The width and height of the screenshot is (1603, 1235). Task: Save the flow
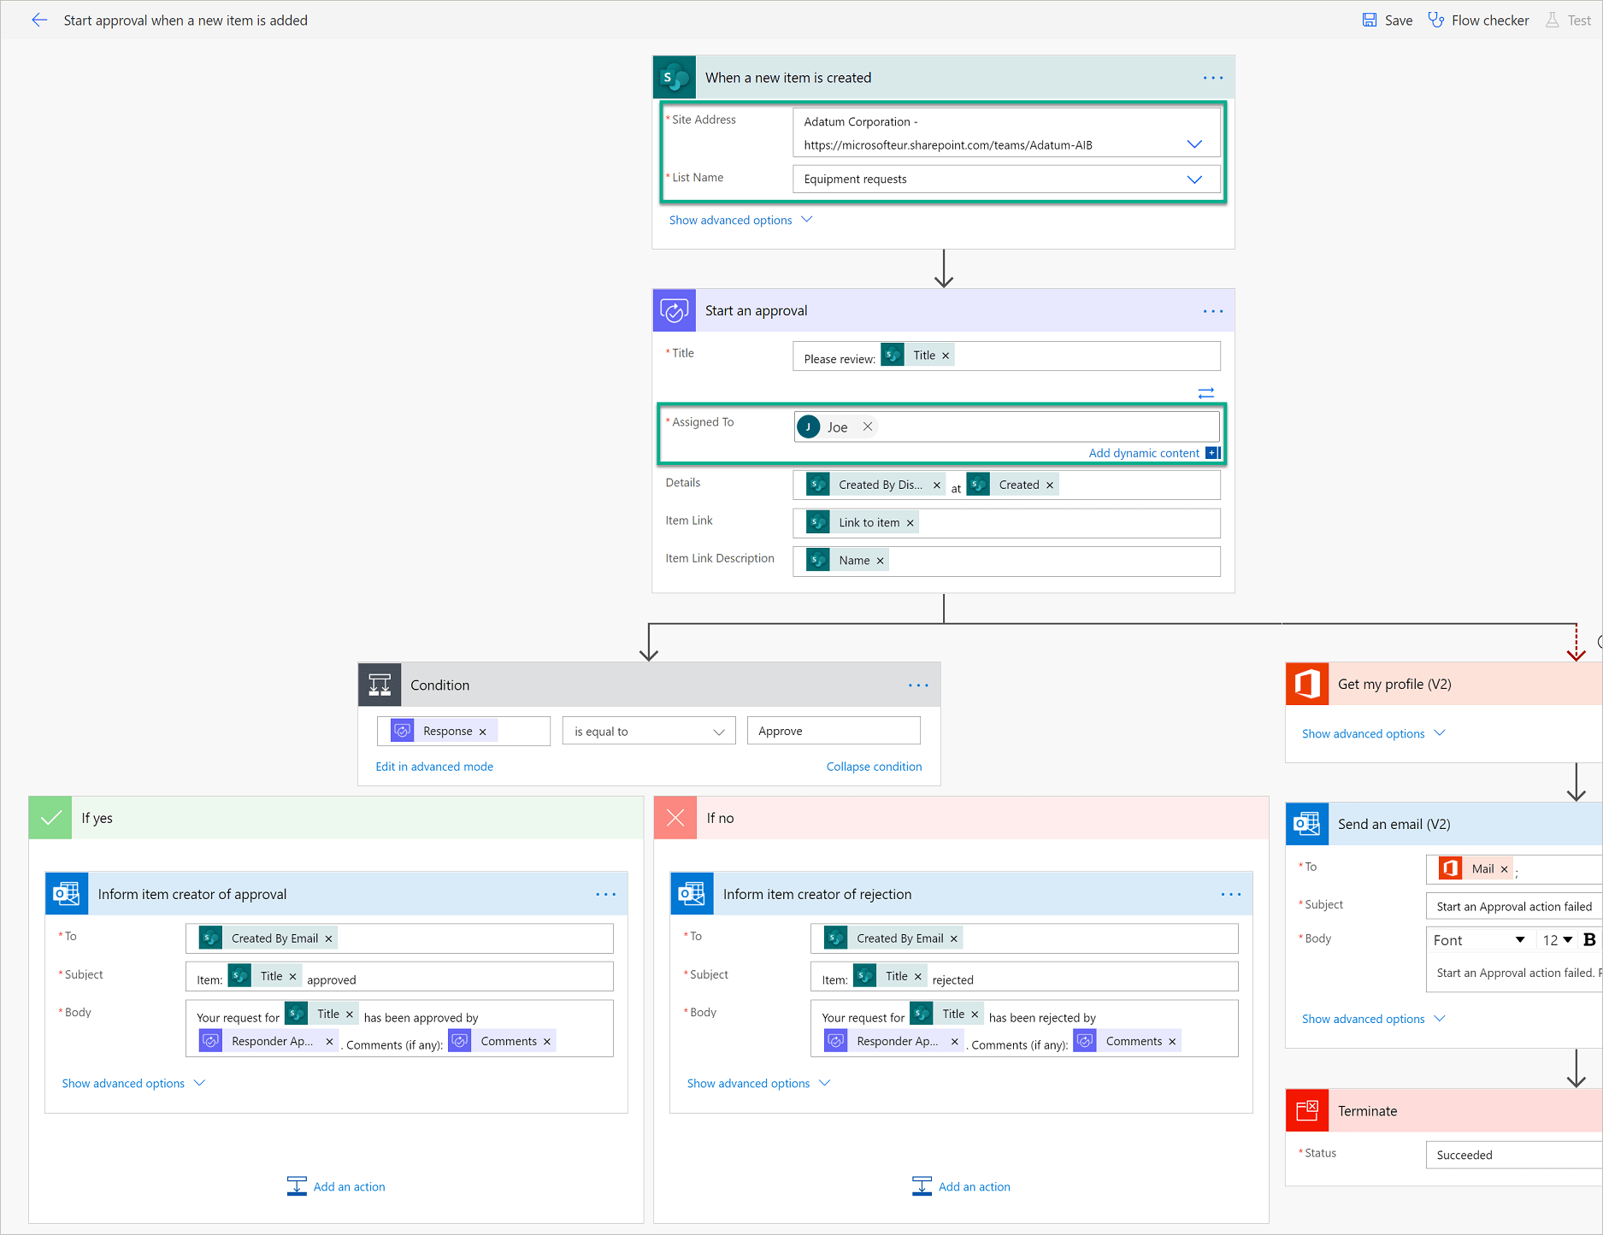point(1387,20)
